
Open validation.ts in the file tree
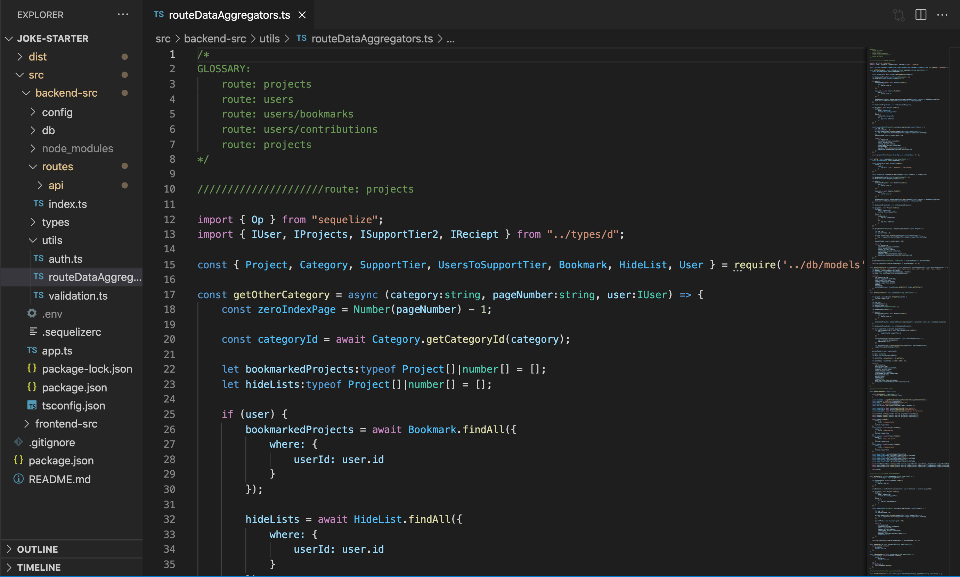pos(78,296)
